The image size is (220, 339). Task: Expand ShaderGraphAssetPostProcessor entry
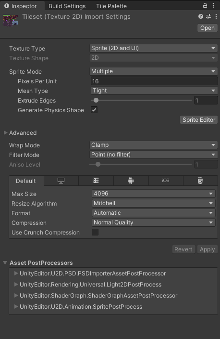click(x=16, y=295)
